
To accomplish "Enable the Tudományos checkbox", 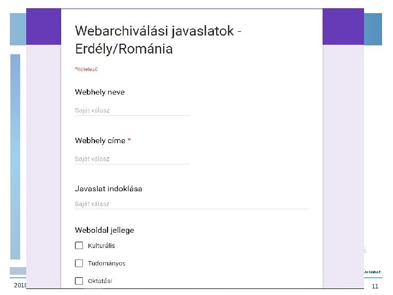I will pyautogui.click(x=79, y=263).
